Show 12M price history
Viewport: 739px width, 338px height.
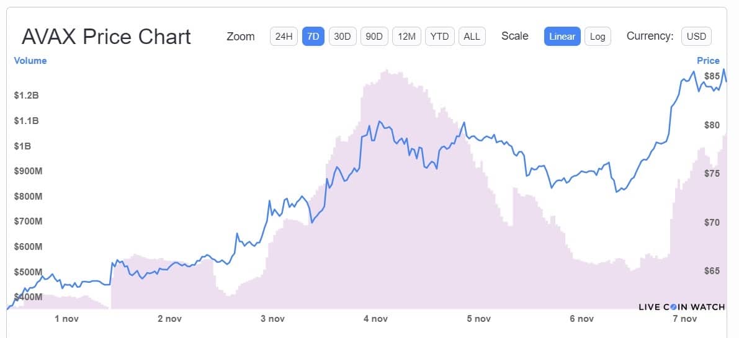[406, 36]
